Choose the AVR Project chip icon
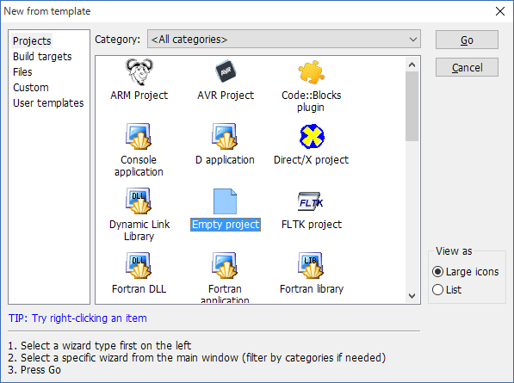Viewport: 514px width, 383px height. [x=226, y=71]
